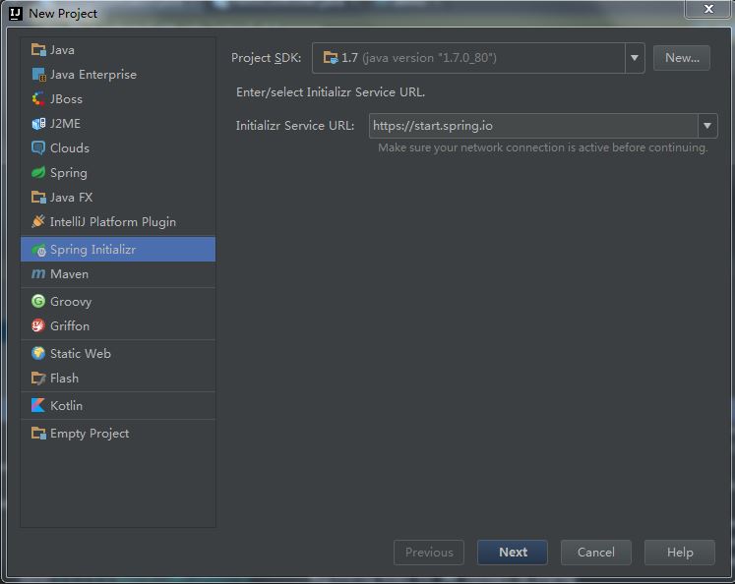
Task: Select the Spring label
Action: 69,173
